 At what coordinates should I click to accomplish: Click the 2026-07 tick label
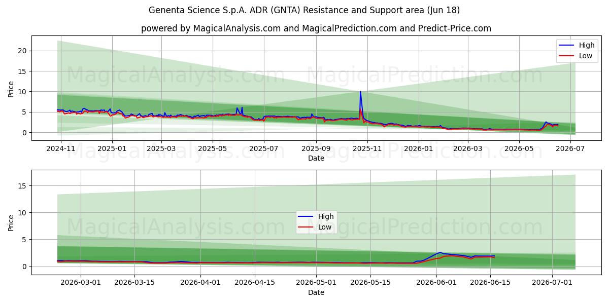pos(570,148)
